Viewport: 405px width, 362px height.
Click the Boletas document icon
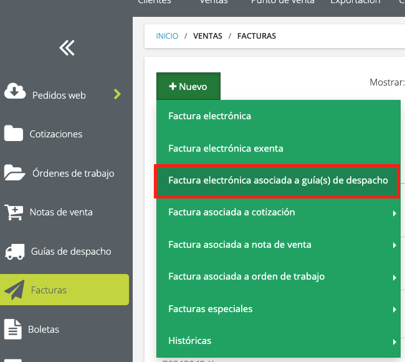pyautogui.click(x=12, y=329)
